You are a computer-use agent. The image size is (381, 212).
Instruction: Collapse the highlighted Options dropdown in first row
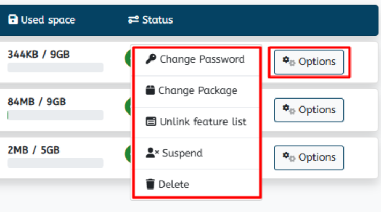point(309,62)
